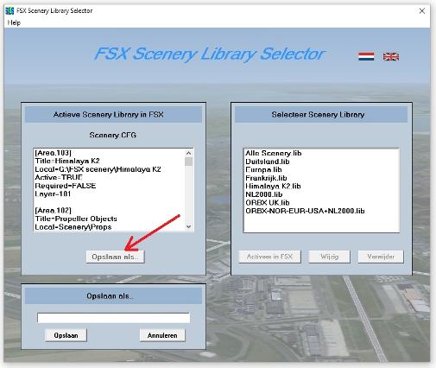This screenshot has height=368, width=436.
Task: Click the 'Required=FALSE' line
Action: 66,186
